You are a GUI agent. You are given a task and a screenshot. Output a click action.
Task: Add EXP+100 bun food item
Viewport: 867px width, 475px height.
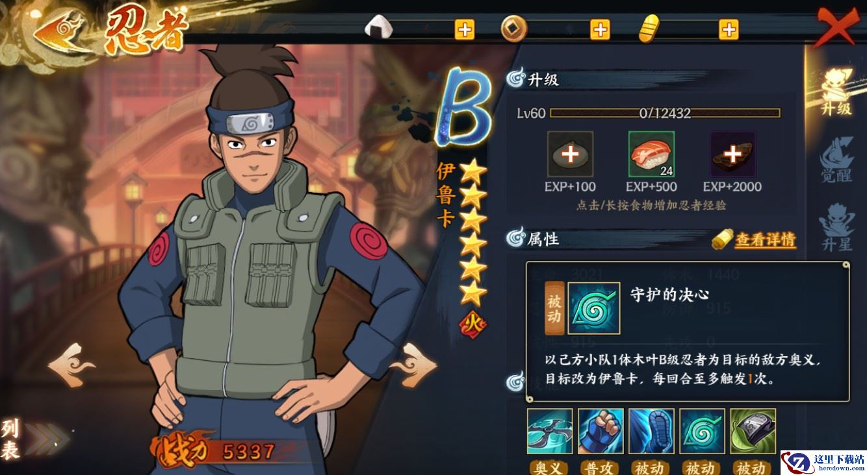[x=570, y=154]
